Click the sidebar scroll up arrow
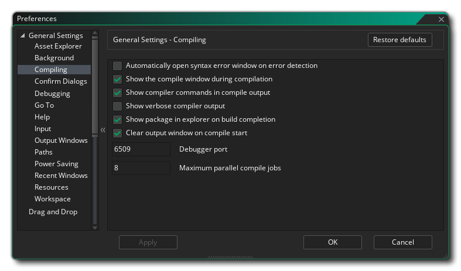Image resolution: width=461 pixels, height=271 pixels. (95, 34)
